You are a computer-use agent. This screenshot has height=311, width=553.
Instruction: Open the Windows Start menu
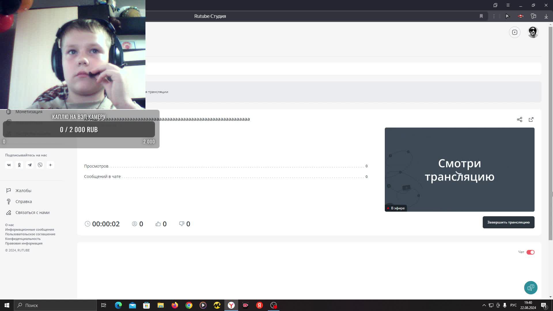tap(7, 305)
